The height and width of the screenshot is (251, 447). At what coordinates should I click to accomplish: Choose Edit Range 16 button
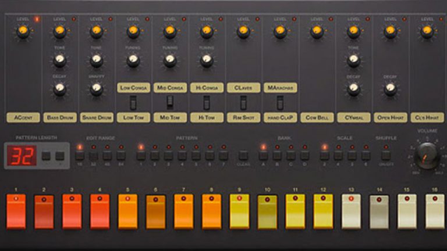(x=80, y=156)
